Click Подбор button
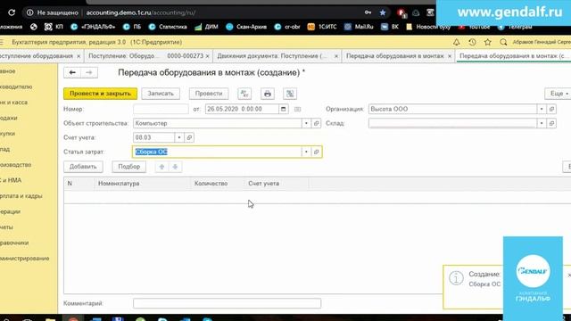Screen dimensions: 571x321 pyautogui.click(x=128, y=167)
